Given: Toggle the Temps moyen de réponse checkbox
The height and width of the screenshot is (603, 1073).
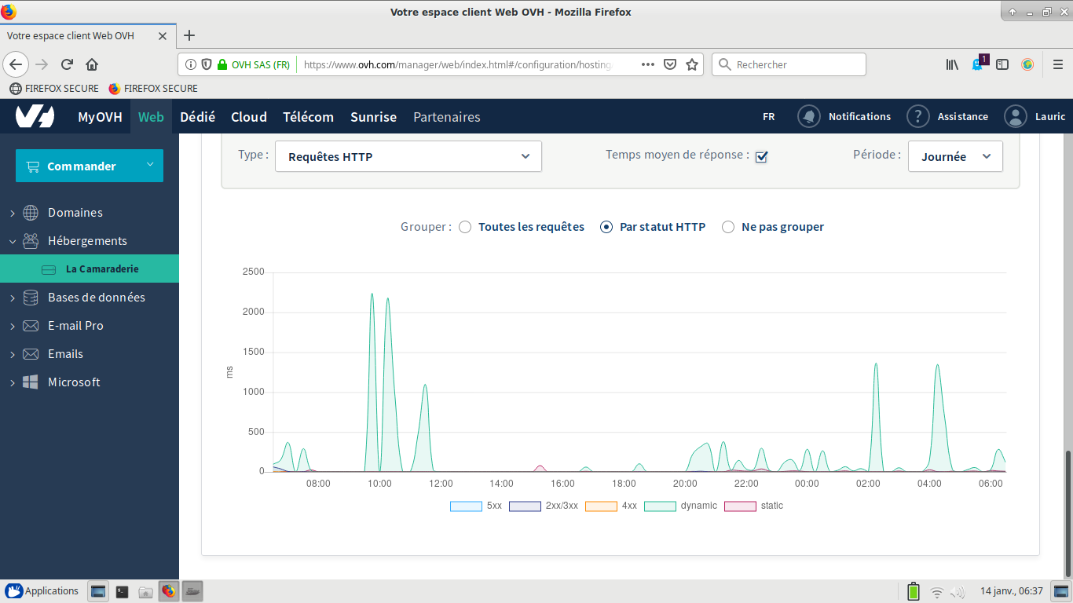Looking at the screenshot, I should (760, 157).
